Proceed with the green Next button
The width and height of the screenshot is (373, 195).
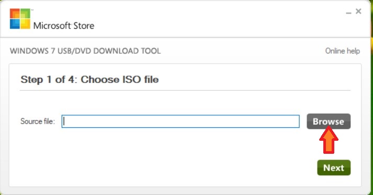tap(334, 168)
